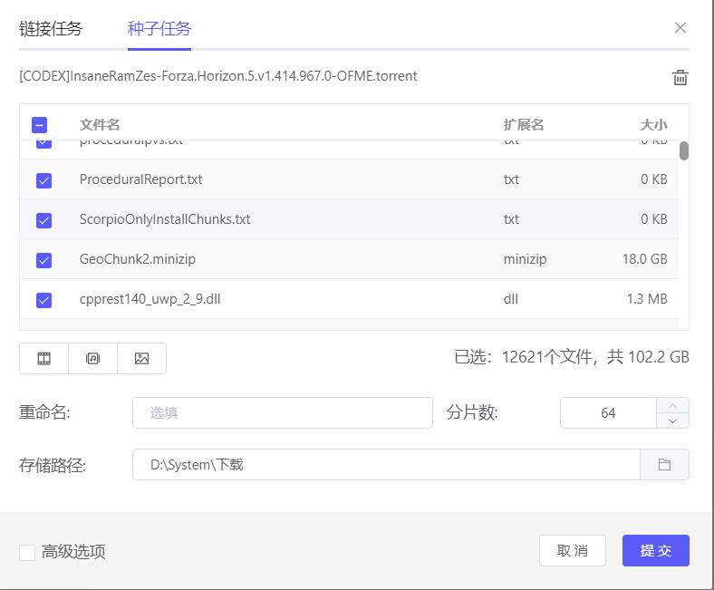Click the dll extension cell
The width and height of the screenshot is (714, 590).
coord(511,299)
